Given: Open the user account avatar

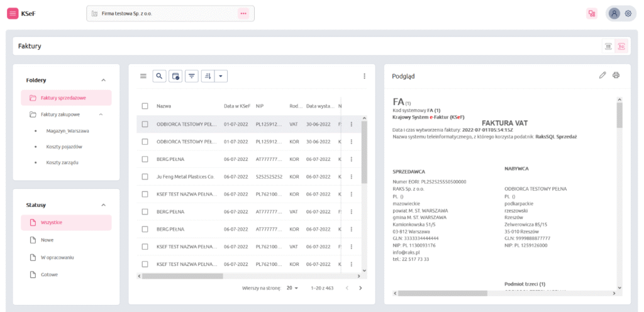Looking at the screenshot, I should click(x=614, y=13).
